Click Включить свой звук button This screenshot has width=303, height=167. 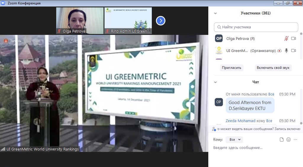pos(273,68)
